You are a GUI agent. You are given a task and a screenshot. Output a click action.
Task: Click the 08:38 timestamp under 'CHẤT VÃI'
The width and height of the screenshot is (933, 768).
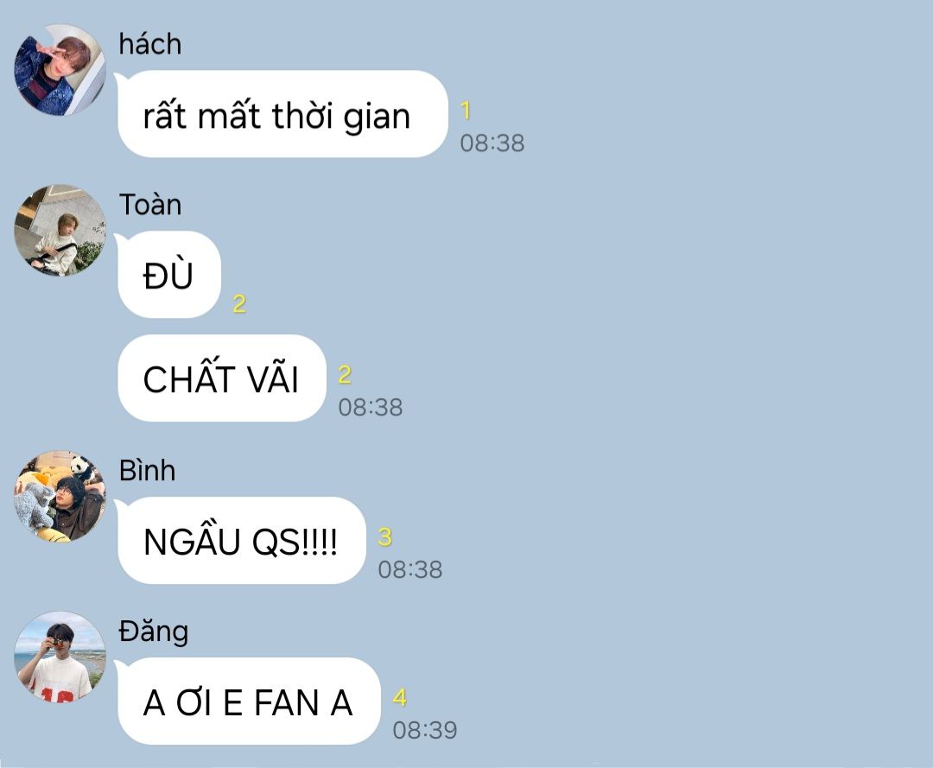(370, 408)
